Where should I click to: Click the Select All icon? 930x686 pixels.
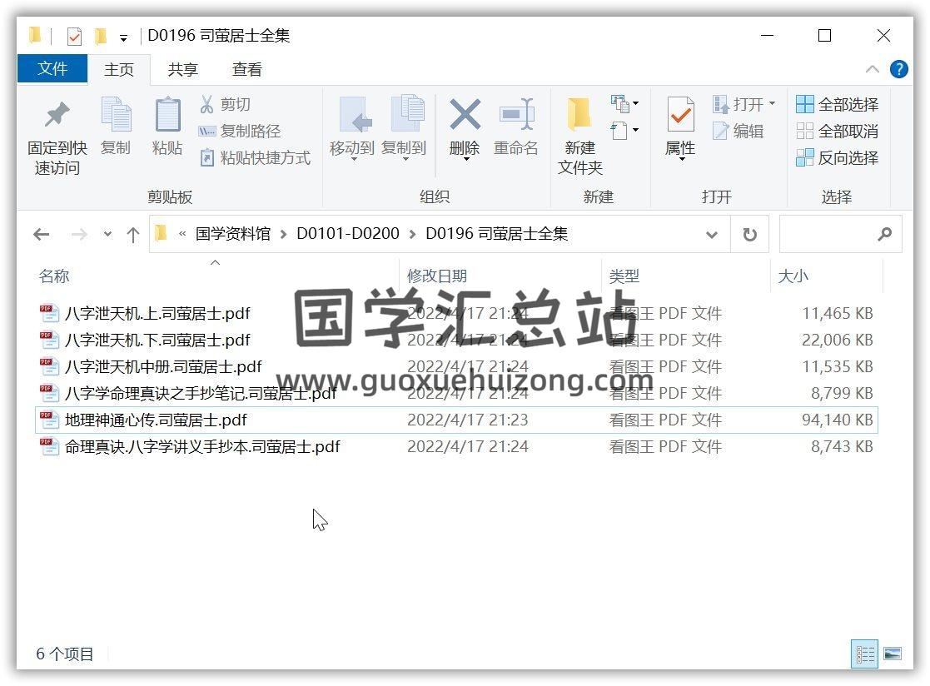[x=805, y=105]
